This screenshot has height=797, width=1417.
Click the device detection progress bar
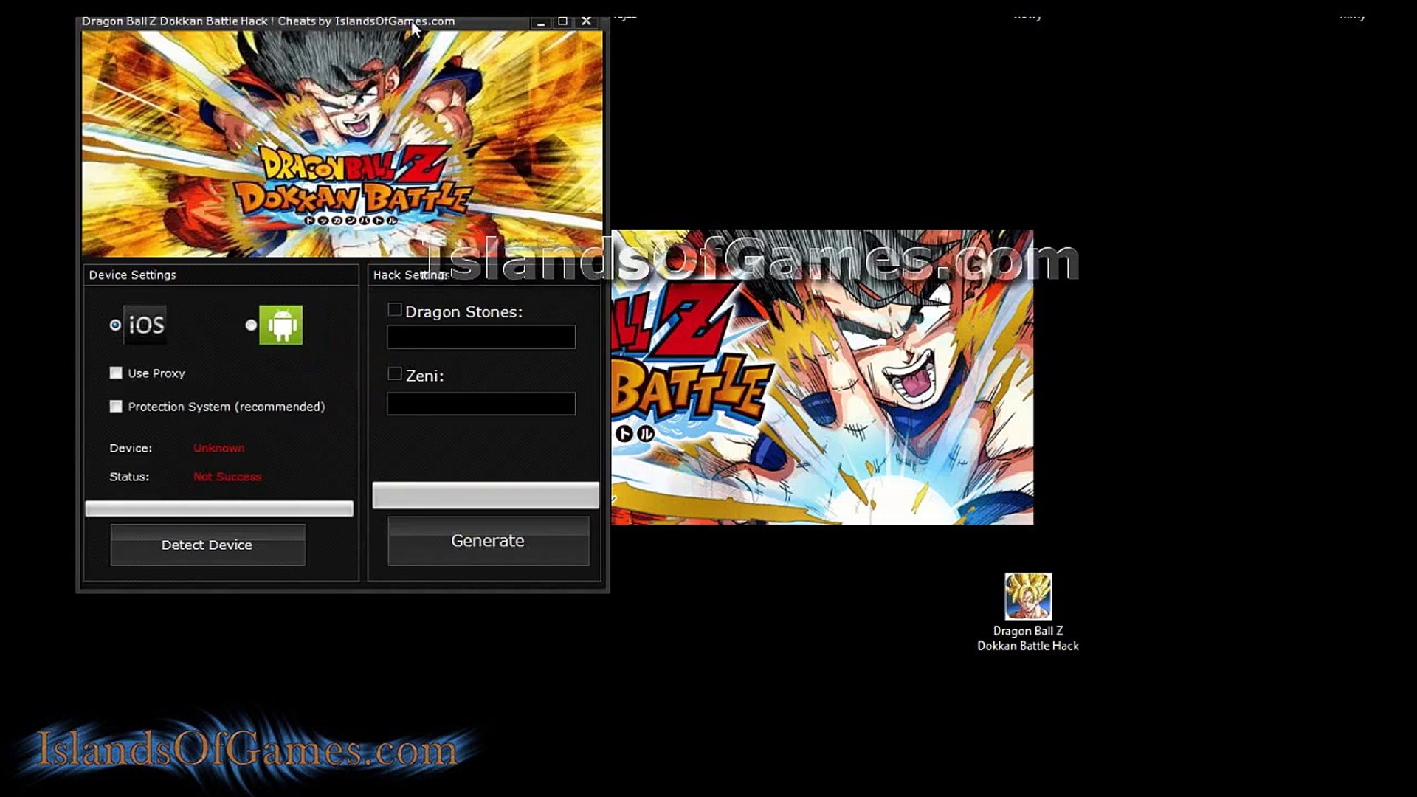point(219,508)
